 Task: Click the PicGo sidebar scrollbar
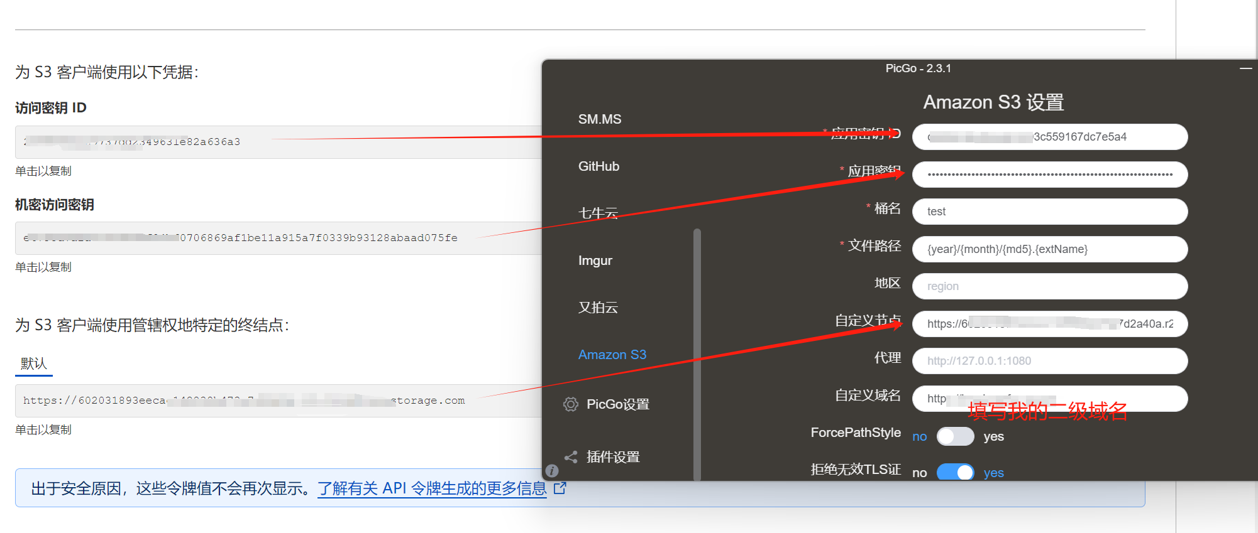(697, 352)
